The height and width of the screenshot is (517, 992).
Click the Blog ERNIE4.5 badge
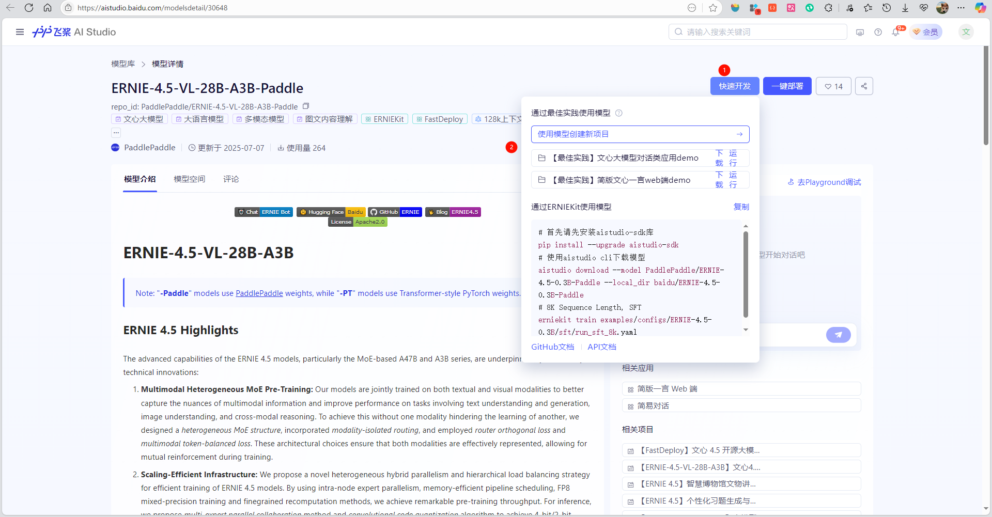click(453, 212)
